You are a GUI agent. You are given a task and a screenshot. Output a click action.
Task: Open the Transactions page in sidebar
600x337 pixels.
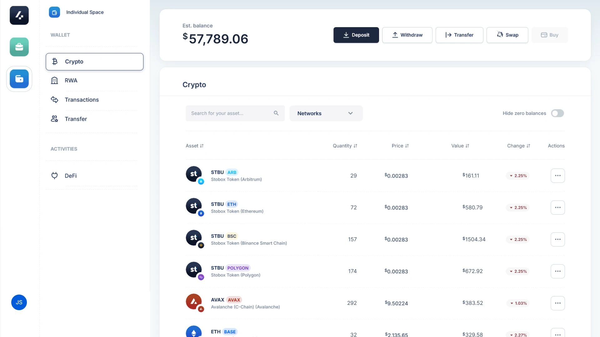pos(82,100)
